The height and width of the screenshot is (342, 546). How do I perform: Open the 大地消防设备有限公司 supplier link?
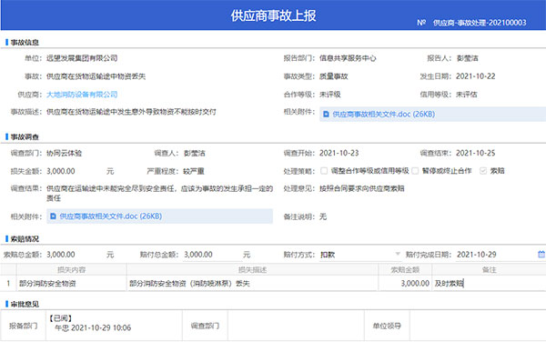tap(82, 95)
